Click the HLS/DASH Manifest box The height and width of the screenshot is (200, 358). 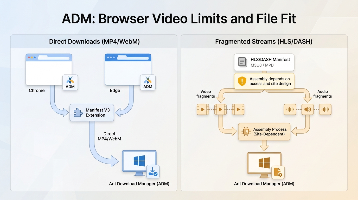[264, 62]
